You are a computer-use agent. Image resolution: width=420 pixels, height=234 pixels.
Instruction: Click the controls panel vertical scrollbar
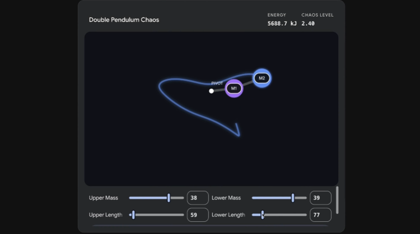click(x=337, y=200)
